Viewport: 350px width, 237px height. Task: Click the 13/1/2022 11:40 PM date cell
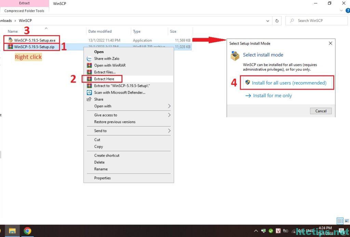pyautogui.click(x=104, y=40)
